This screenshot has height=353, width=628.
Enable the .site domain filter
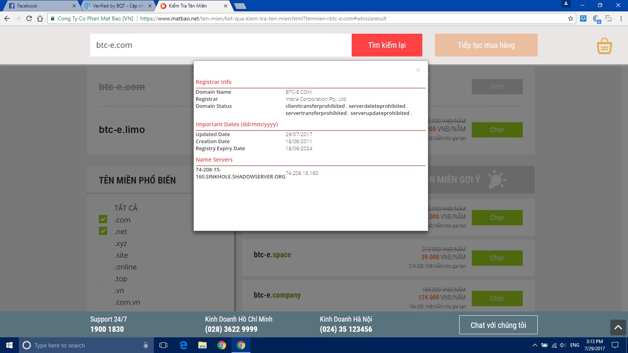pyautogui.click(x=103, y=255)
